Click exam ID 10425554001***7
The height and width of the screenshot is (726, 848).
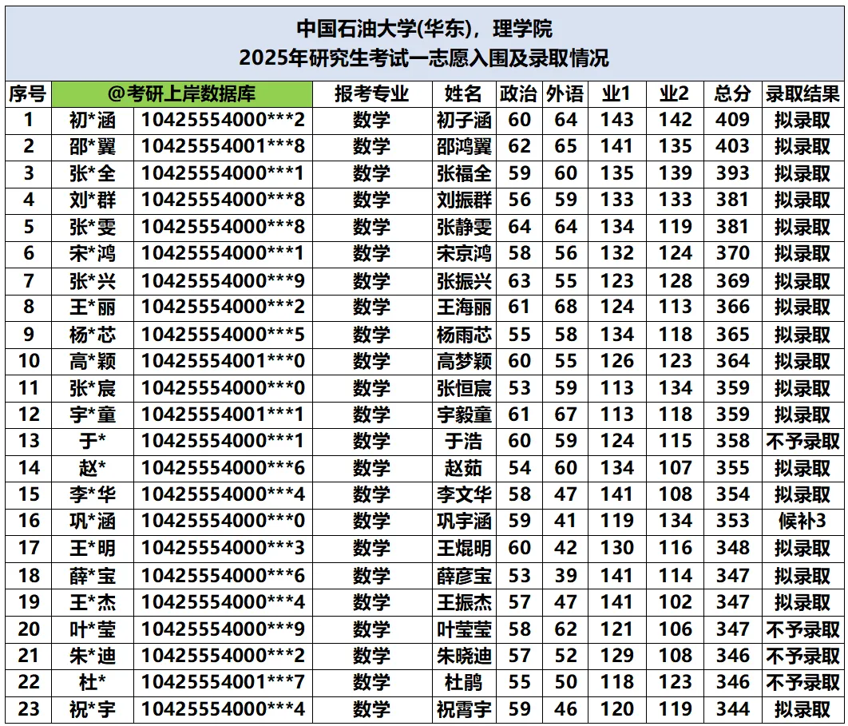point(223,683)
